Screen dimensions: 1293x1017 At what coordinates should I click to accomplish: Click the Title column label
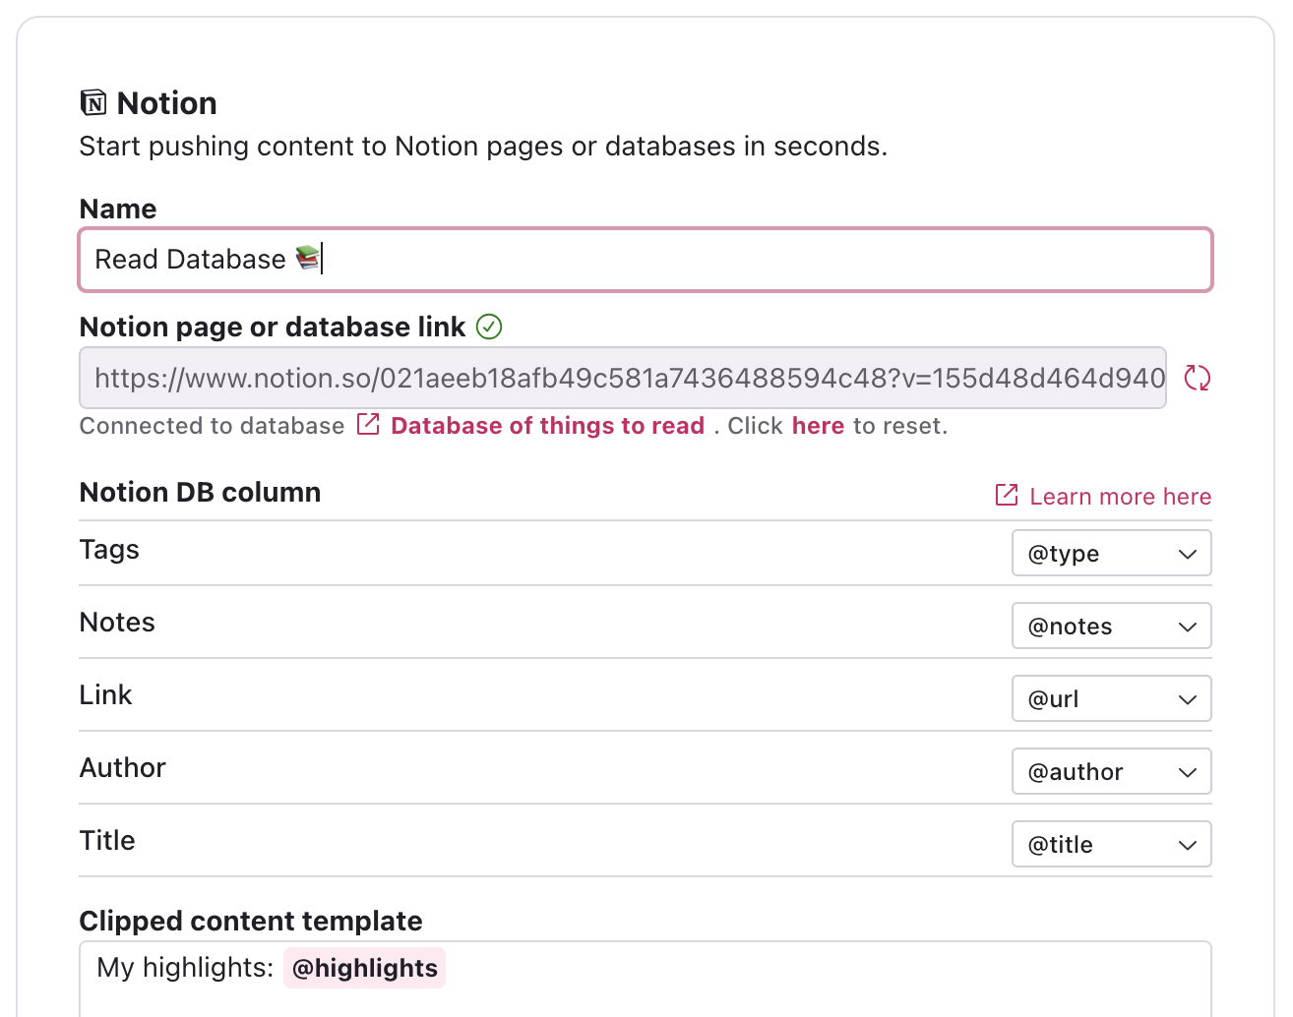(107, 841)
